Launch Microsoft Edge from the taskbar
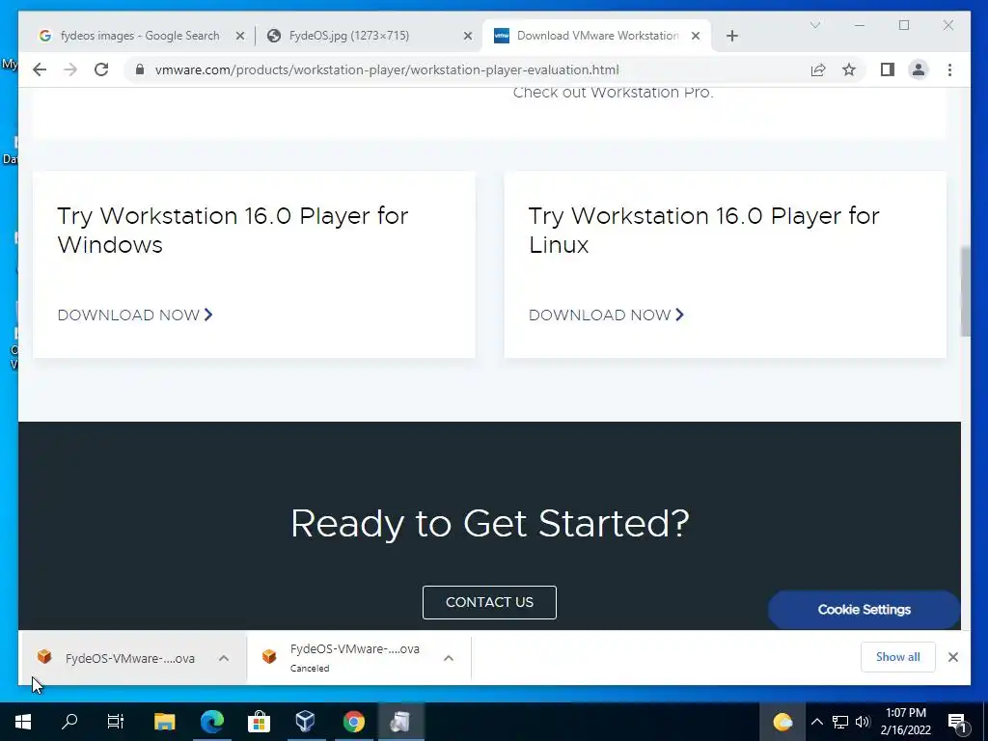988x741 pixels. pyautogui.click(x=211, y=722)
